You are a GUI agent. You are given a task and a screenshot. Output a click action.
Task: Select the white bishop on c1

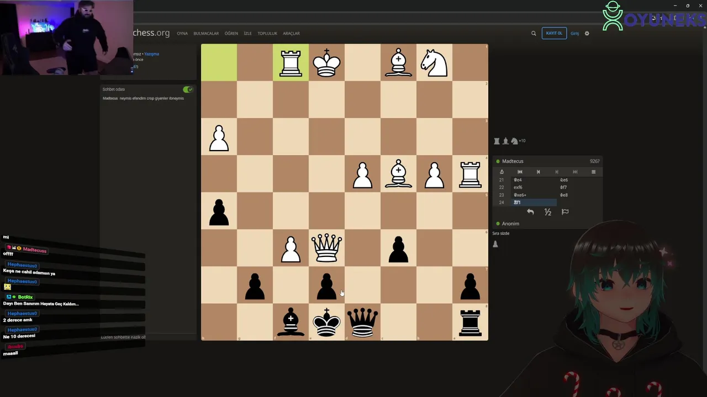(398, 62)
